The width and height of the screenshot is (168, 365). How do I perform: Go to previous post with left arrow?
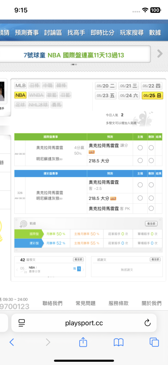17,270
